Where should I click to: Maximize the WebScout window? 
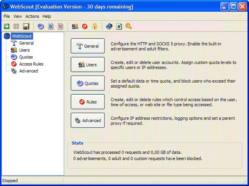click(x=233, y=7)
